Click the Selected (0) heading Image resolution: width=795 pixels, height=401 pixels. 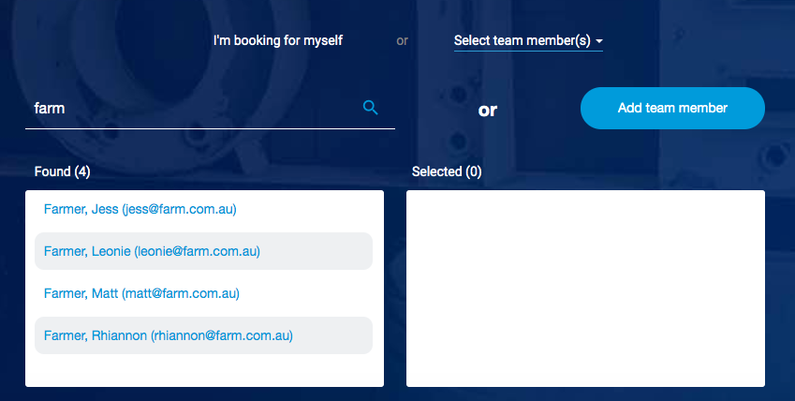tap(447, 171)
